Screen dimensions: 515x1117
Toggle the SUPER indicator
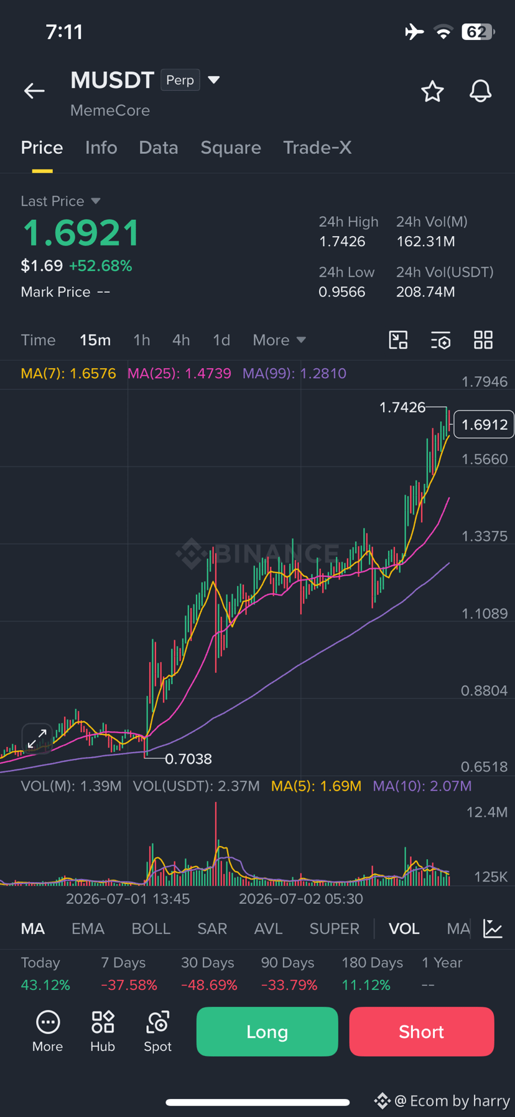click(x=334, y=929)
